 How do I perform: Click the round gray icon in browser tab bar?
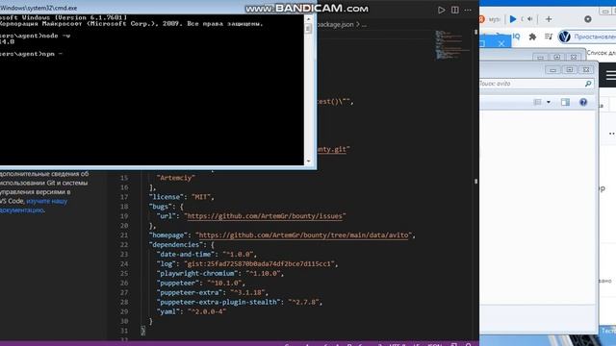pos(588,19)
